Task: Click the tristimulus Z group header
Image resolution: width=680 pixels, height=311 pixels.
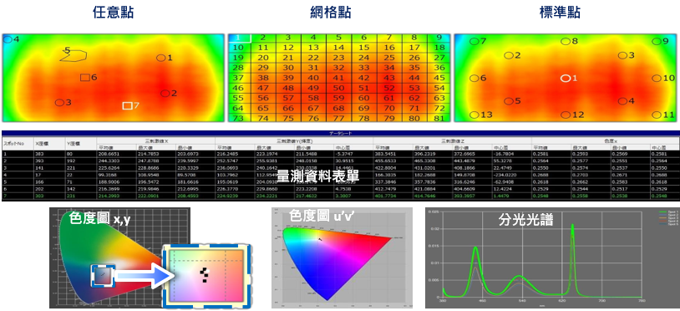Action: click(452, 140)
